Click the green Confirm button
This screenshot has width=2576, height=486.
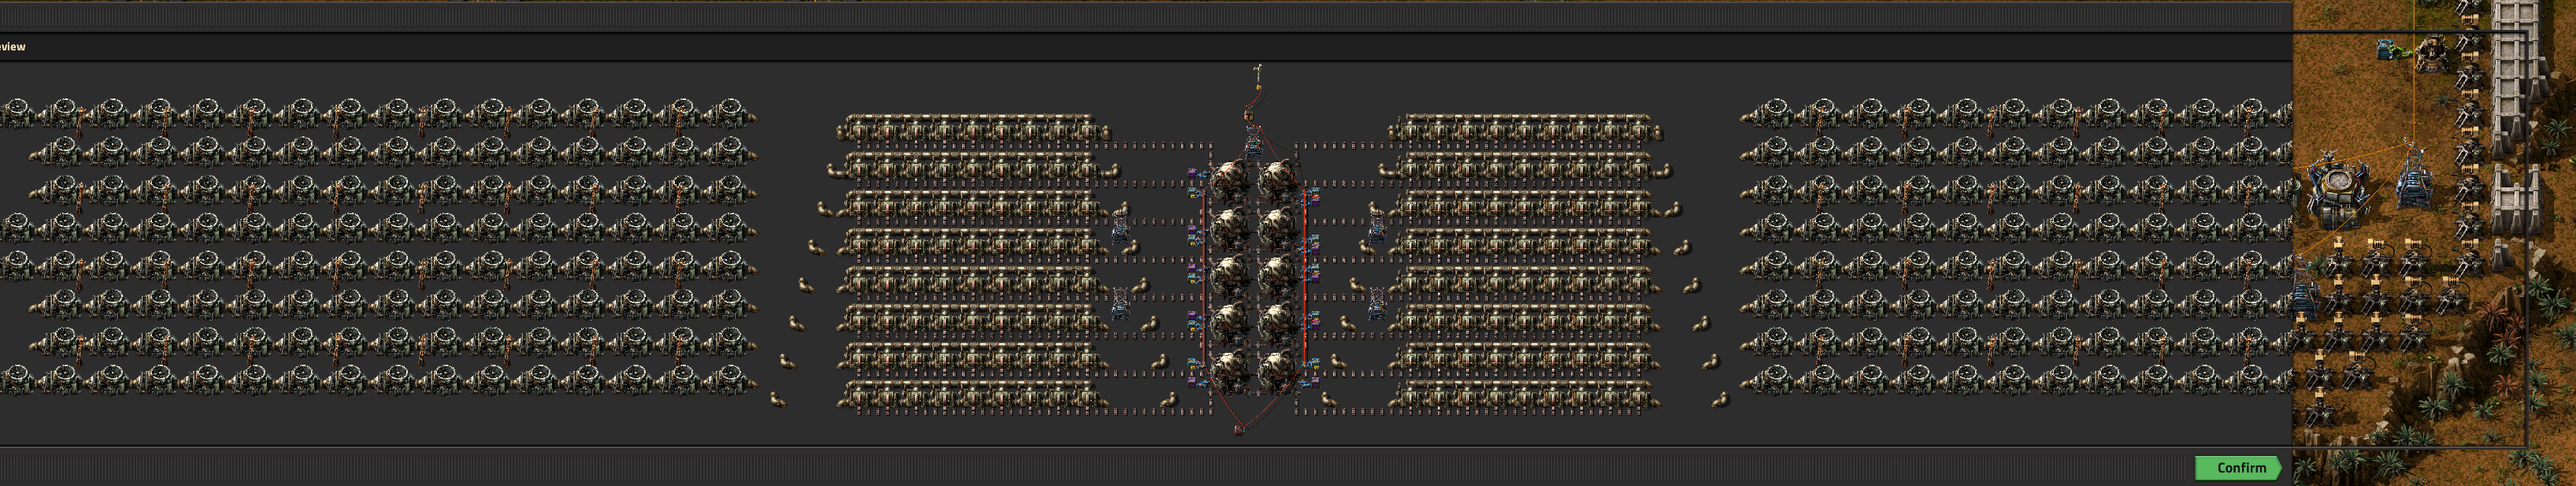coord(2239,468)
